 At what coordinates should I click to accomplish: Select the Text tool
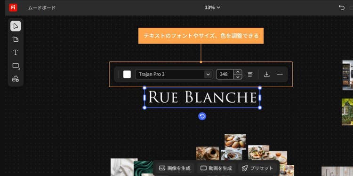[16, 53]
